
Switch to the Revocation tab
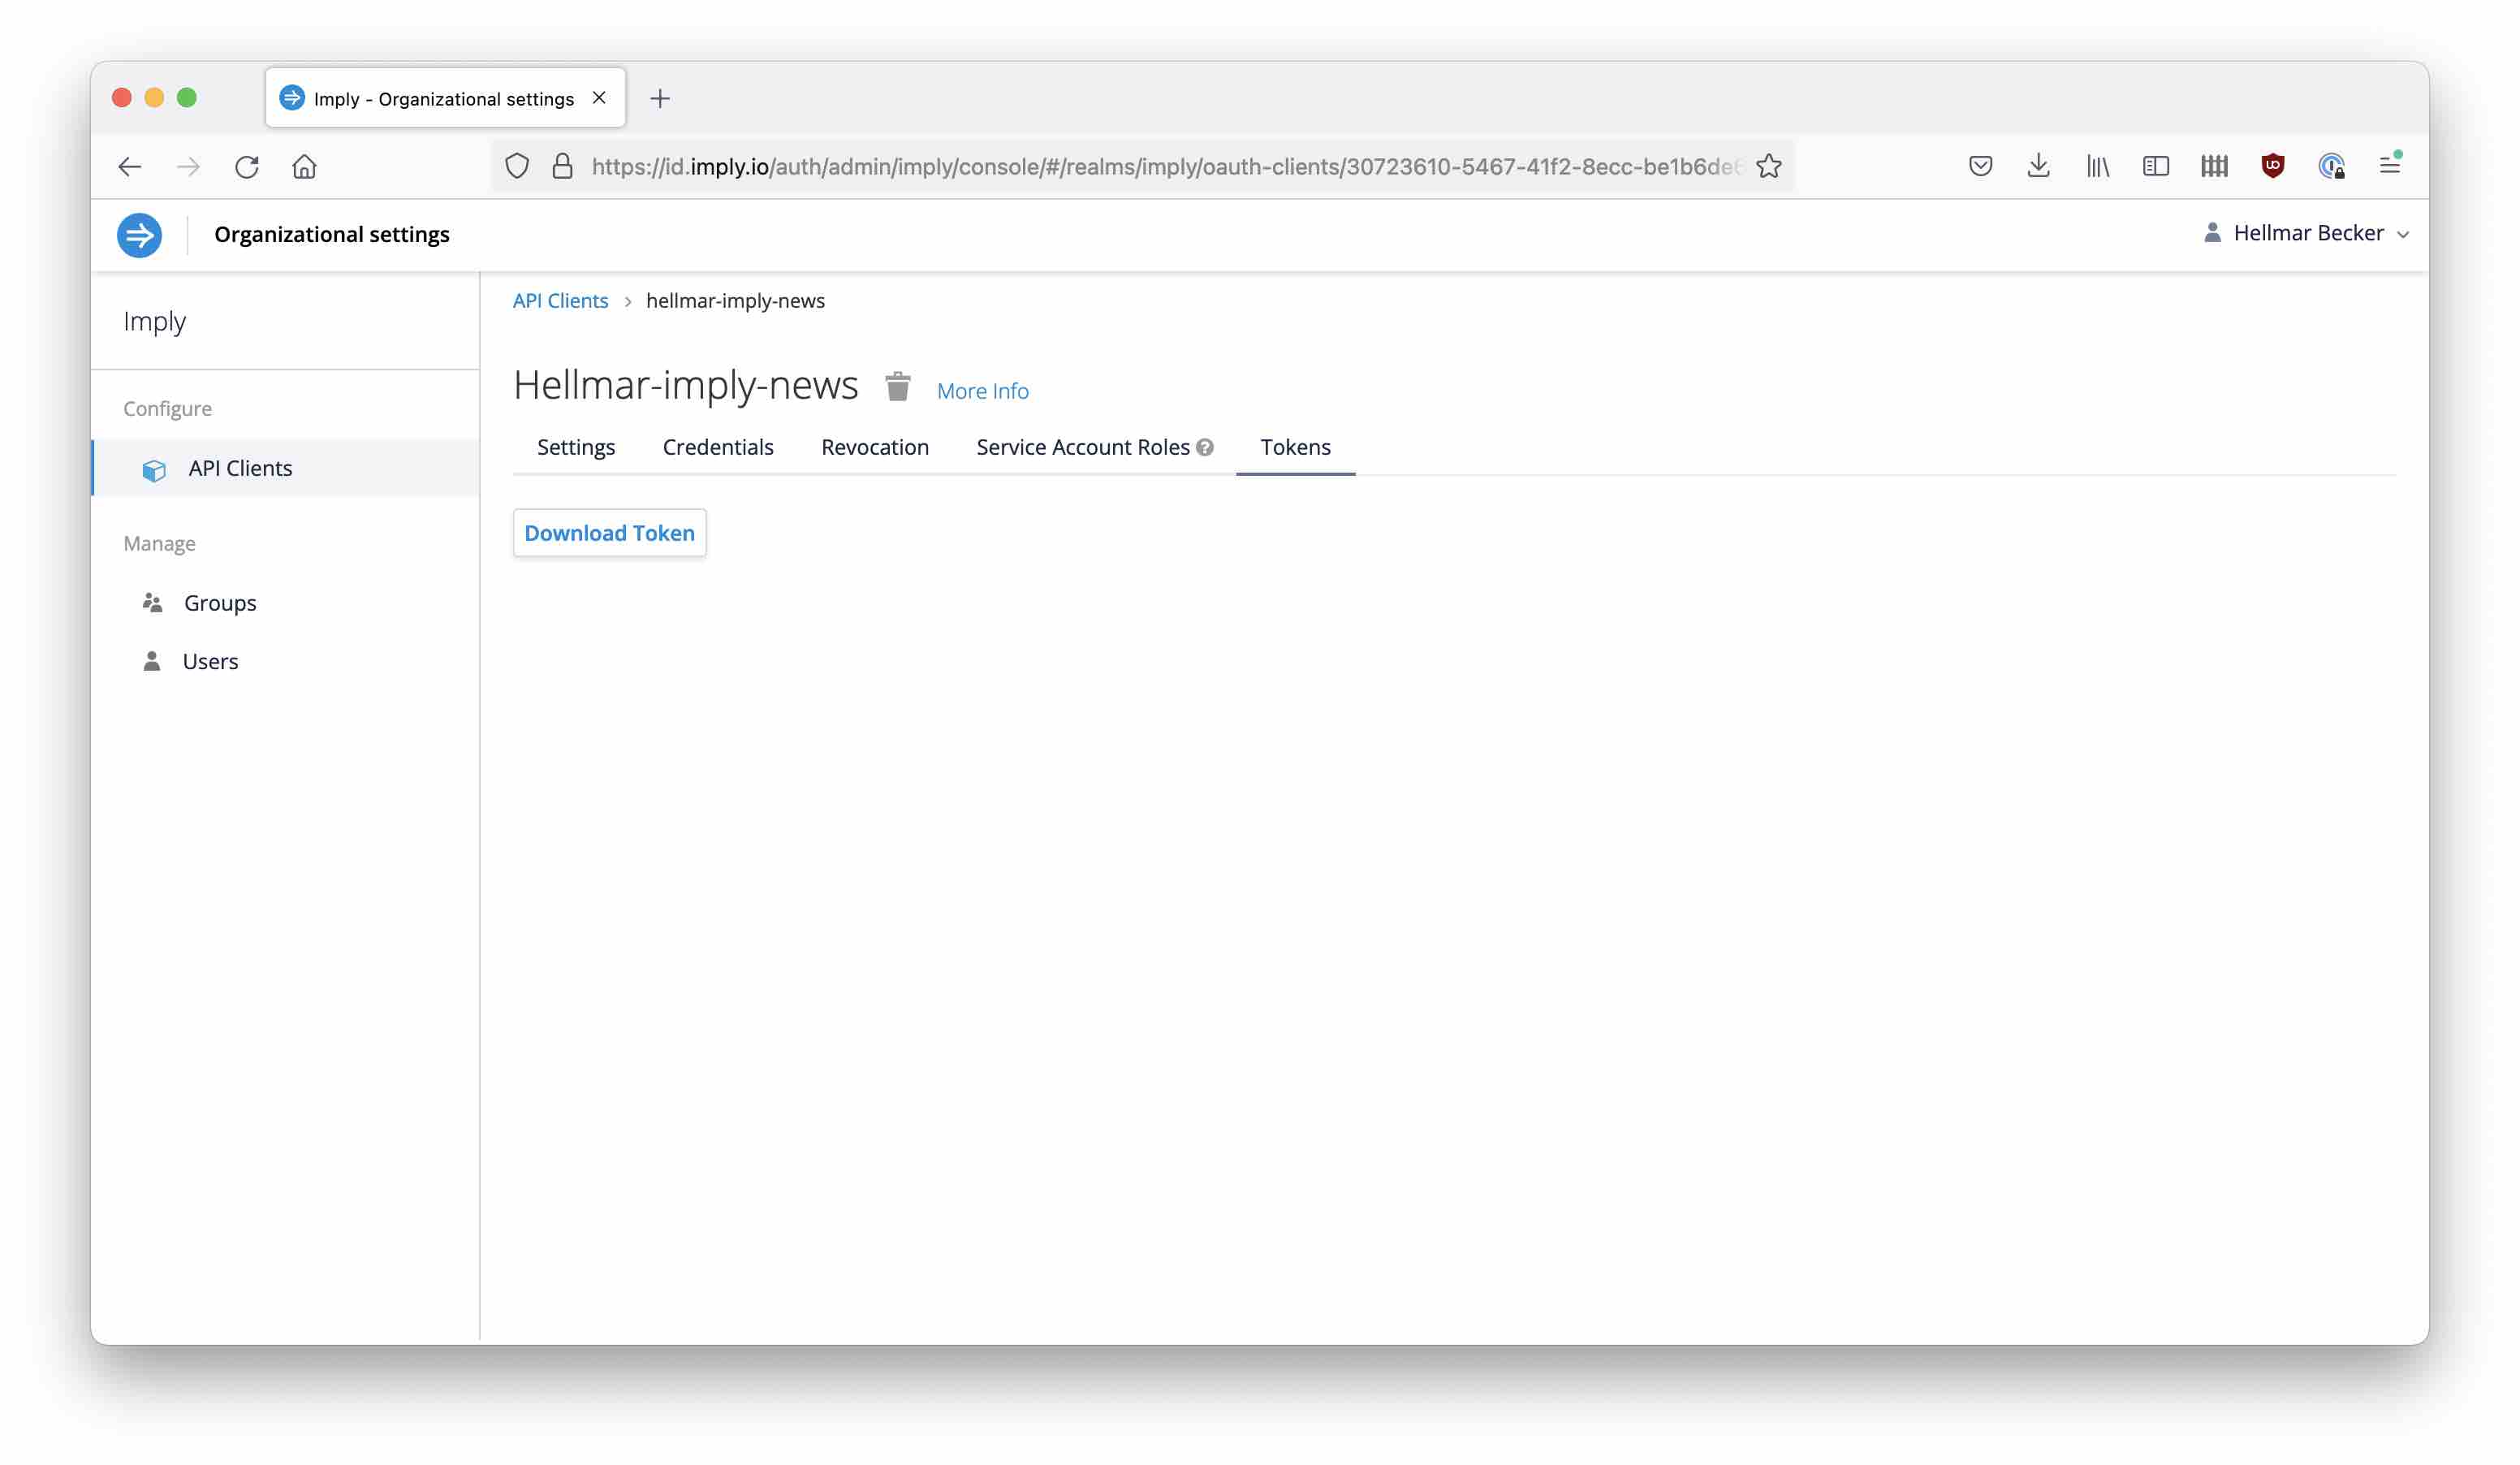point(874,447)
